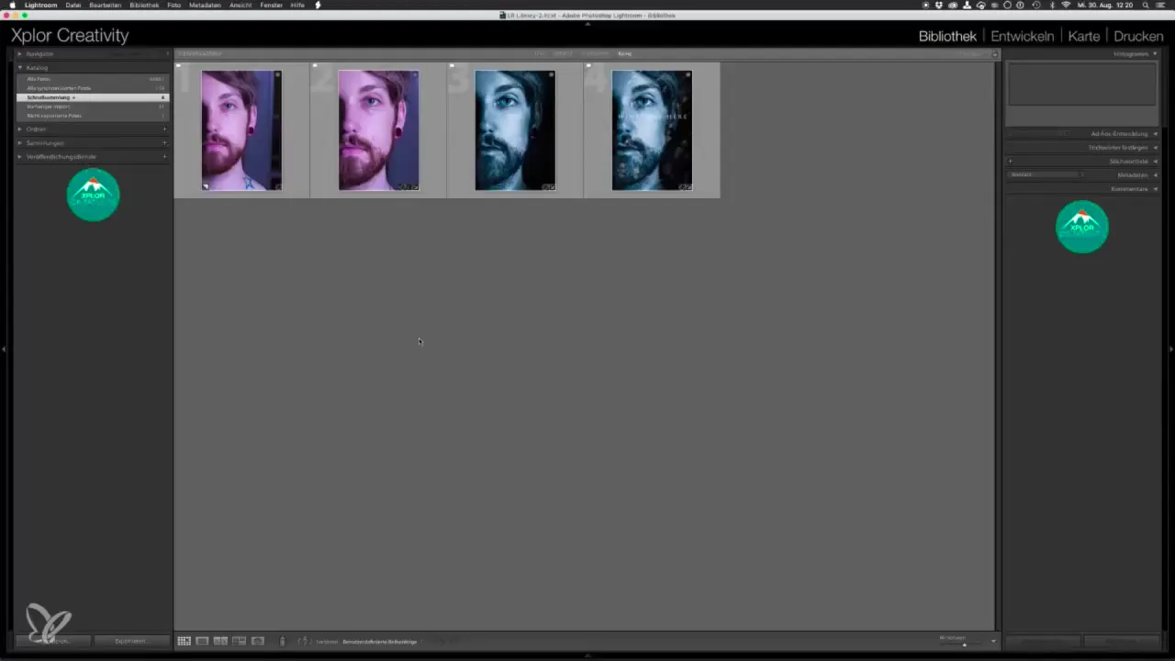Open the Bluetooth status menu

(x=1051, y=5)
